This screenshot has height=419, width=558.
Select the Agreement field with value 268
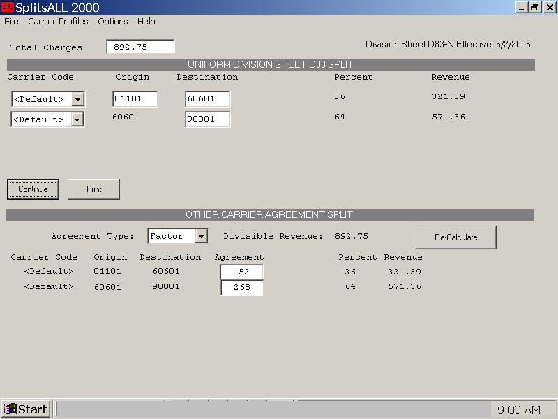(242, 288)
